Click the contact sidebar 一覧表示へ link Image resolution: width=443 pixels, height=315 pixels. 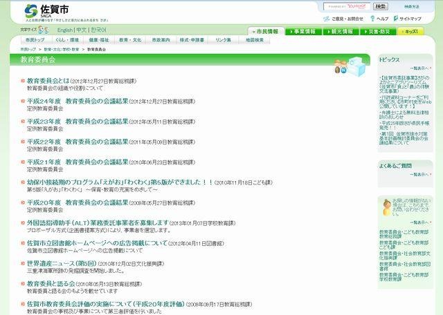point(420,222)
